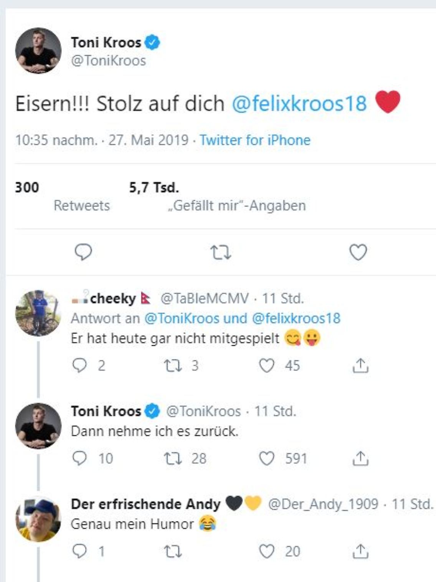Retweet Toni Kroos's reply with 28 retweets
The width and height of the screenshot is (436, 582).
(x=173, y=458)
